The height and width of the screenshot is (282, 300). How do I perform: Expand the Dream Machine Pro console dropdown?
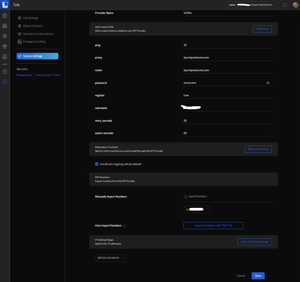point(252,5)
